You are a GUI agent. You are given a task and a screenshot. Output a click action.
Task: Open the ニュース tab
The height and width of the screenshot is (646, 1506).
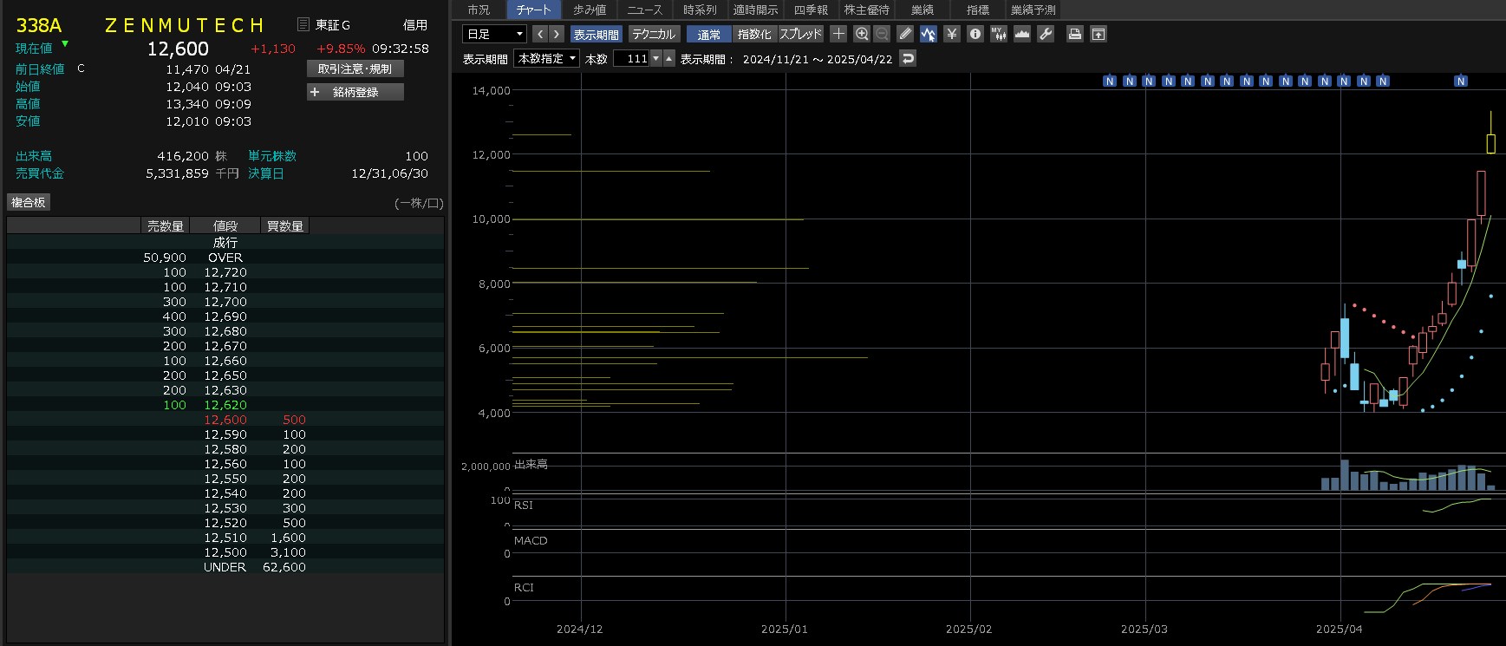644,10
